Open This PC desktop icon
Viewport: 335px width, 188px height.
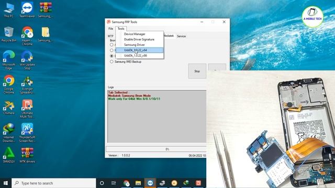pyautogui.click(x=9, y=10)
